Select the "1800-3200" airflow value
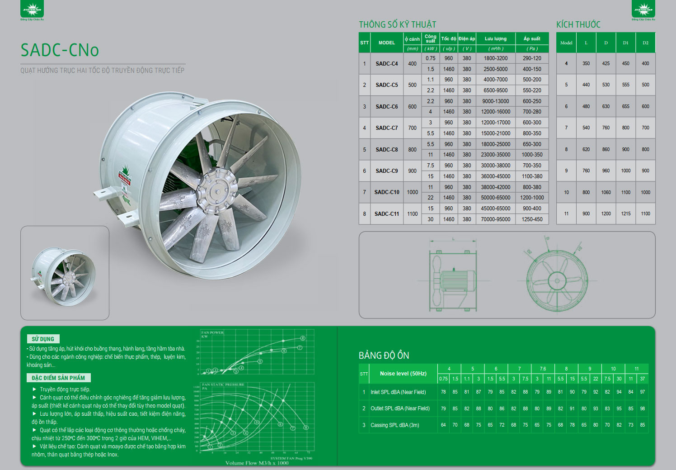This screenshot has height=470, width=676. pos(496,58)
